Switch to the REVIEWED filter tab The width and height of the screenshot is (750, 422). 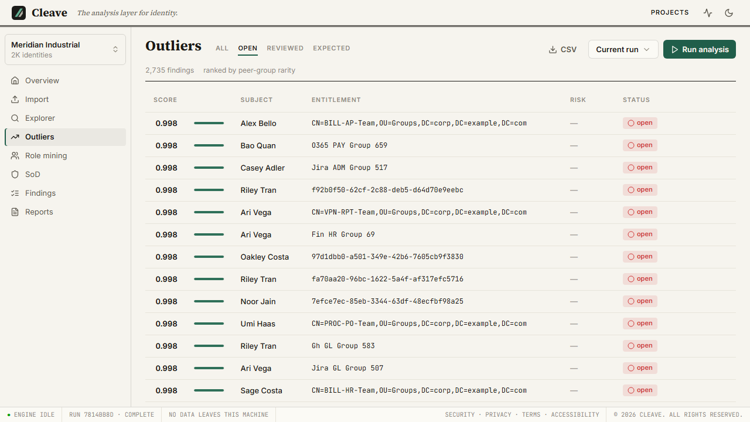pyautogui.click(x=285, y=48)
